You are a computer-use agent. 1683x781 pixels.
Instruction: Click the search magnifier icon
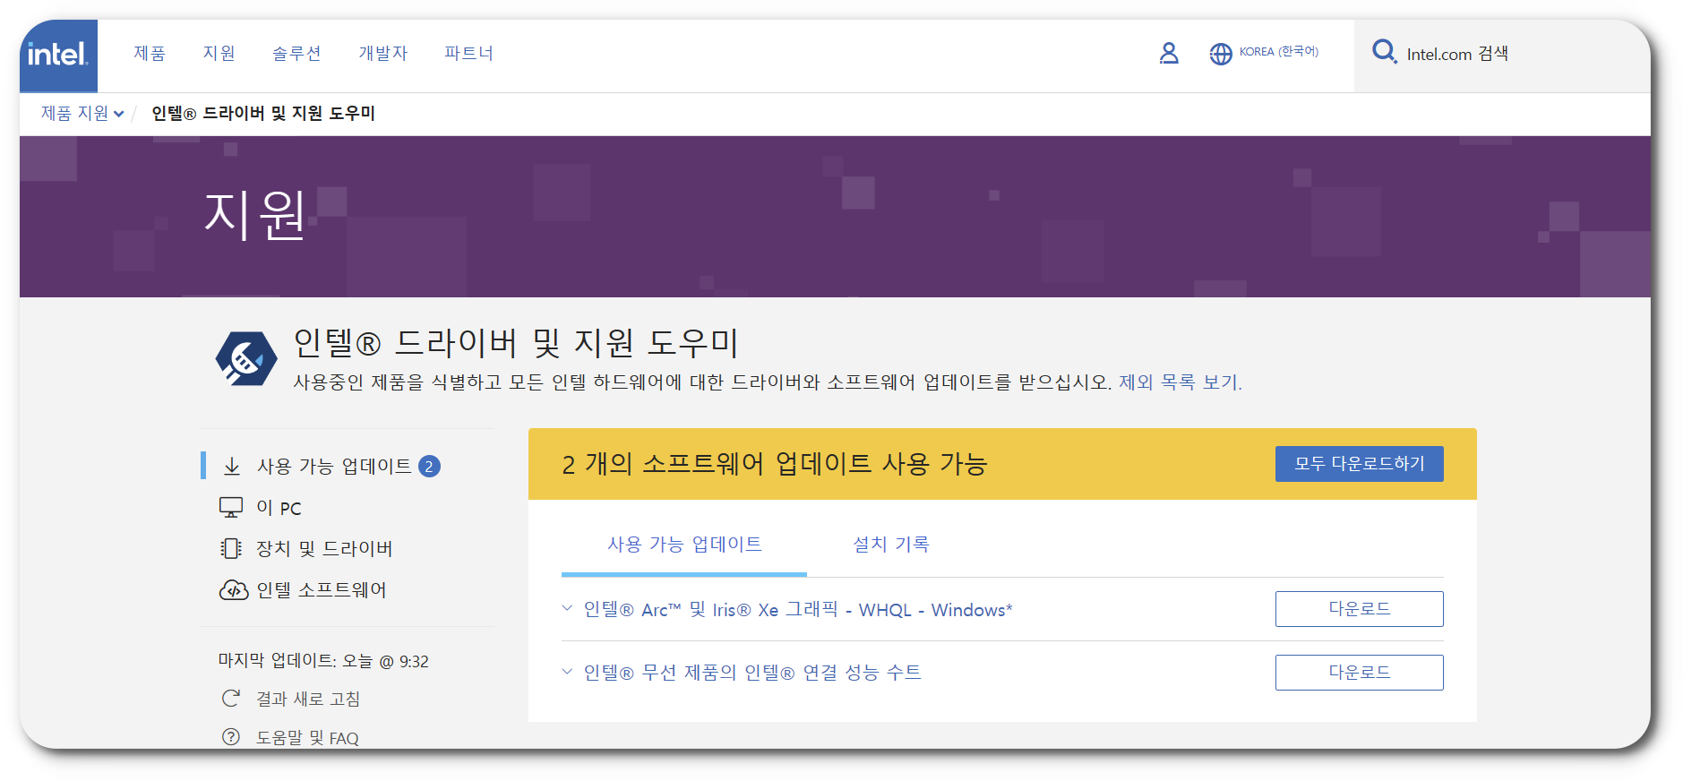(1384, 52)
